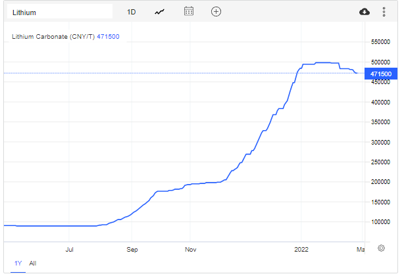Open the calendar date range picker
The height and width of the screenshot is (276, 404).
tap(189, 11)
